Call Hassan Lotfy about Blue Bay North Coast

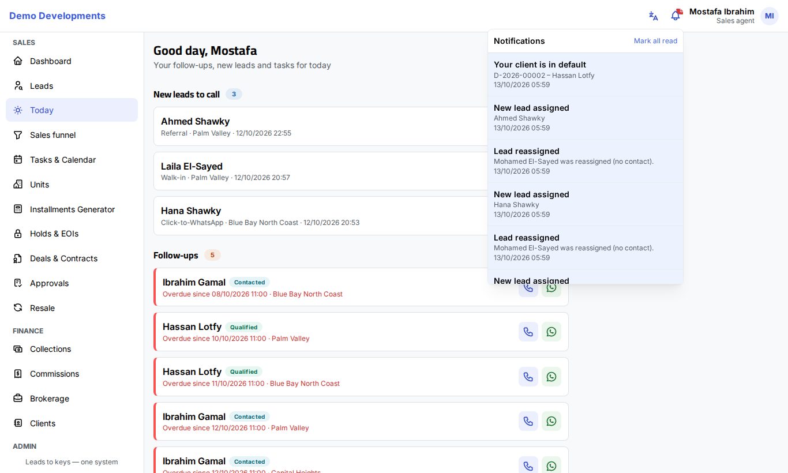pyautogui.click(x=528, y=377)
